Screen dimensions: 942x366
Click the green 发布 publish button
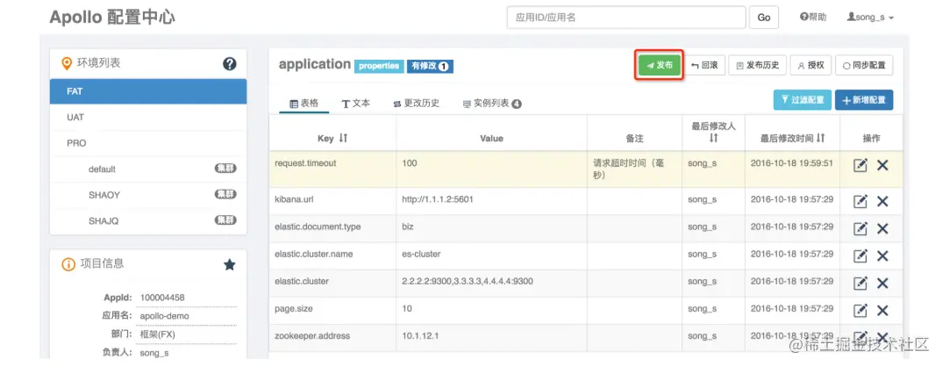click(x=659, y=65)
